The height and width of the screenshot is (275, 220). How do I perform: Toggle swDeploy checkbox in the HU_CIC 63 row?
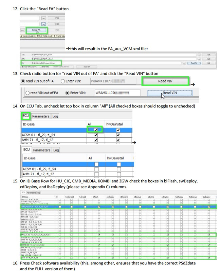[x=112, y=235]
